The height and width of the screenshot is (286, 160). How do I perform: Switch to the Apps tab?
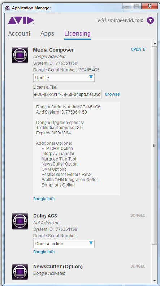click(x=47, y=34)
